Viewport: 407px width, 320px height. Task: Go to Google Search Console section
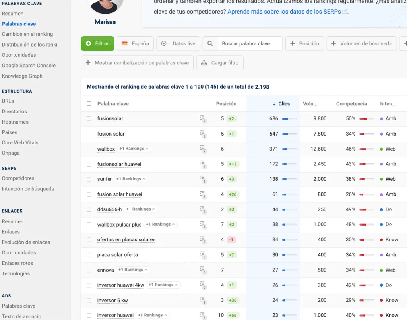[x=29, y=66]
